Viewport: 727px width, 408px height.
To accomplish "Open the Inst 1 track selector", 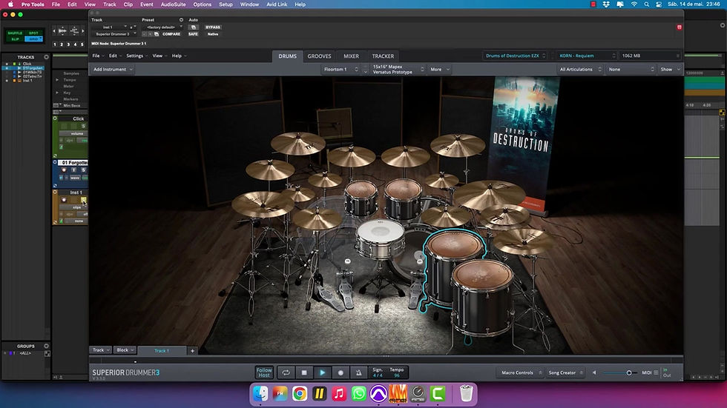I will pos(110,27).
